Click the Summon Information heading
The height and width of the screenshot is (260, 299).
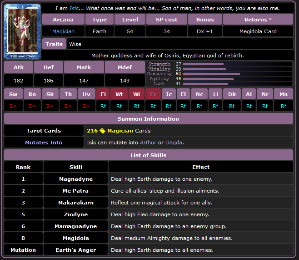pyautogui.click(x=148, y=119)
